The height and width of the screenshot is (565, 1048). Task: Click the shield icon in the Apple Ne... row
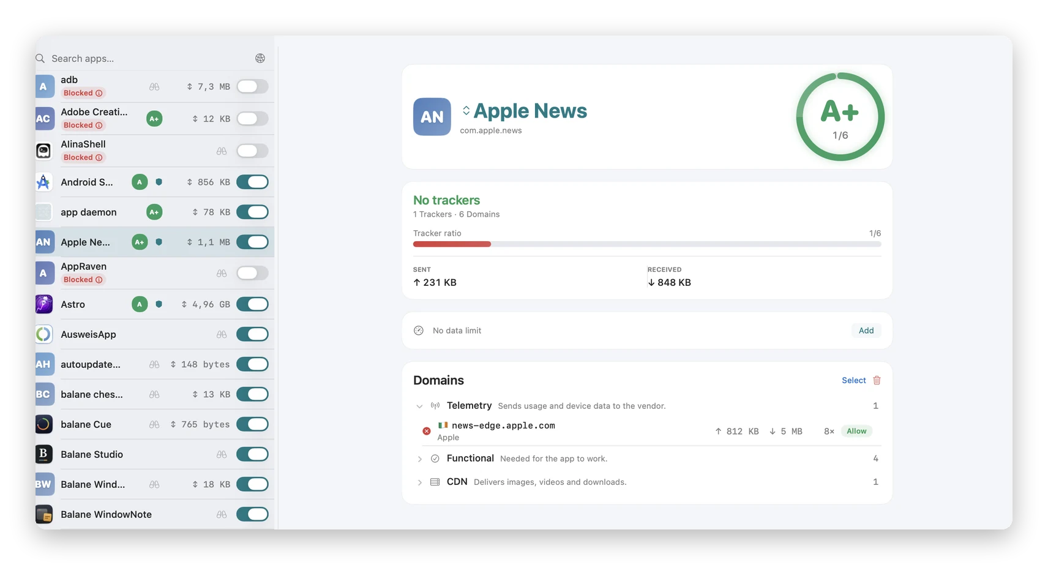[x=159, y=242]
